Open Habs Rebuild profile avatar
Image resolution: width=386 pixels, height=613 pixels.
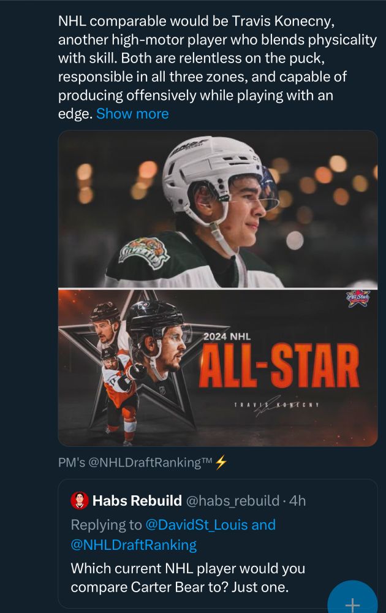click(x=80, y=501)
